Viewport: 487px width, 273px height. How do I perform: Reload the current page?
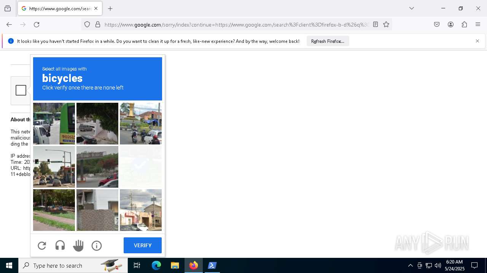coord(37,25)
